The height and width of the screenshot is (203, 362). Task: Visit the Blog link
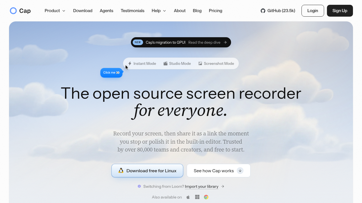[197, 11]
